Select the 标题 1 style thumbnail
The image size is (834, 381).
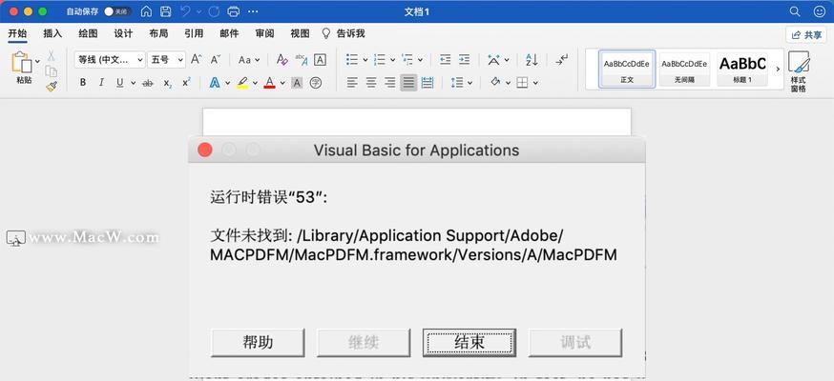pyautogui.click(x=742, y=69)
